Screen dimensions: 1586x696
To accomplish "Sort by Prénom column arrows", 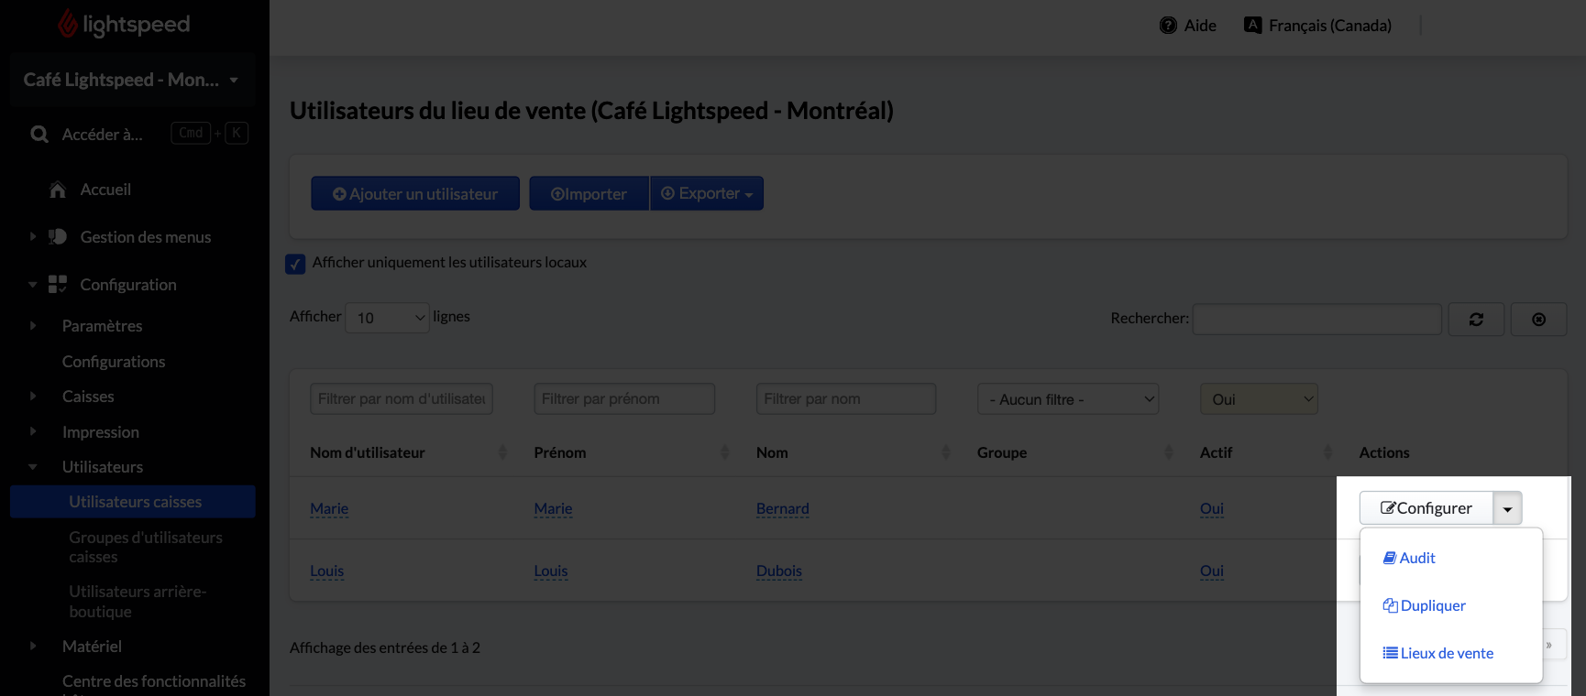I will coord(725,452).
